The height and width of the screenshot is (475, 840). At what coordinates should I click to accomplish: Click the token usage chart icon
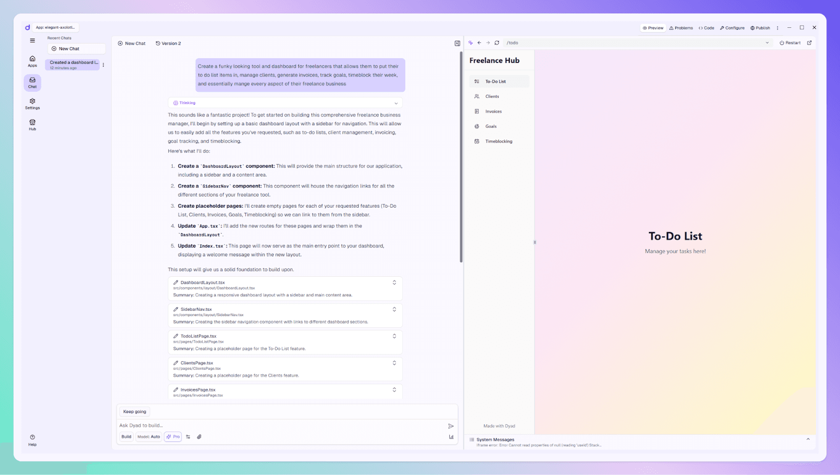click(450, 436)
